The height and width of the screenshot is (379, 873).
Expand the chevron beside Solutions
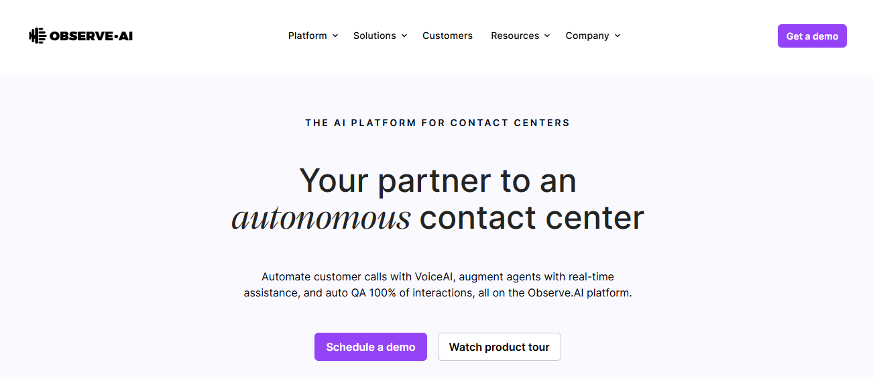[x=404, y=36]
